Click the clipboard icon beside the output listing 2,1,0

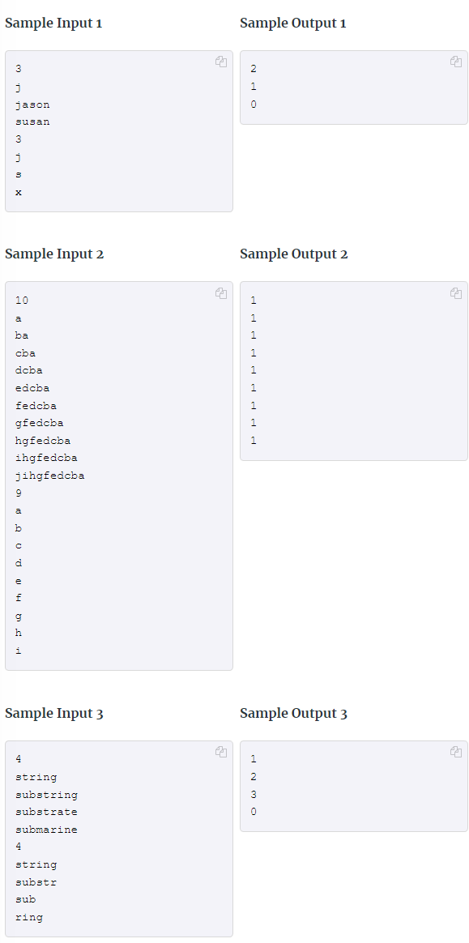click(x=455, y=62)
